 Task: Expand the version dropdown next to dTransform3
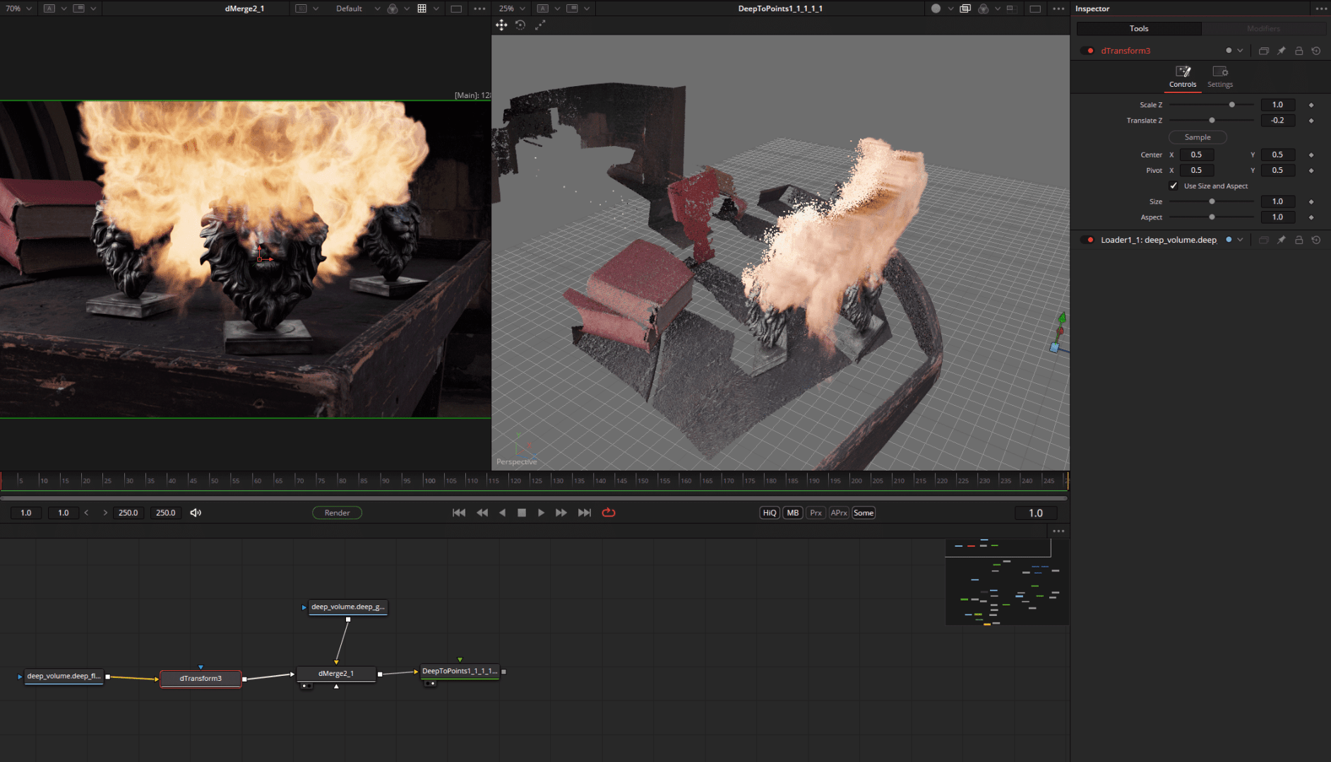[x=1240, y=50]
